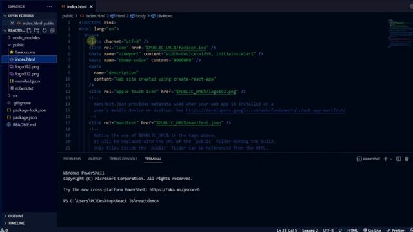The width and height of the screenshot is (413, 232).
Task: Collapse the public folder
Action: 19,45
